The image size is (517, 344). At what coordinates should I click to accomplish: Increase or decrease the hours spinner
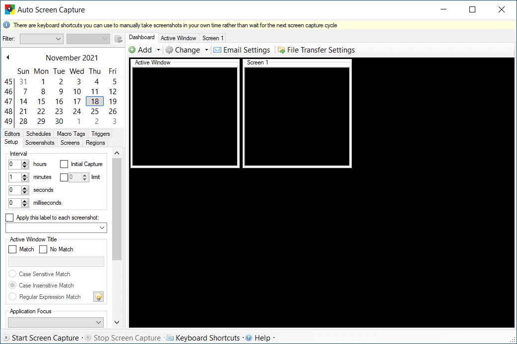tap(25, 164)
